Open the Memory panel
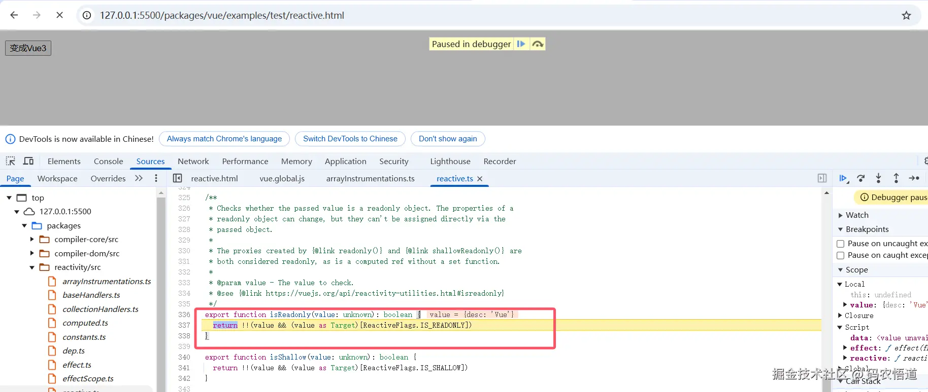Image resolution: width=928 pixels, height=392 pixels. pyautogui.click(x=296, y=161)
